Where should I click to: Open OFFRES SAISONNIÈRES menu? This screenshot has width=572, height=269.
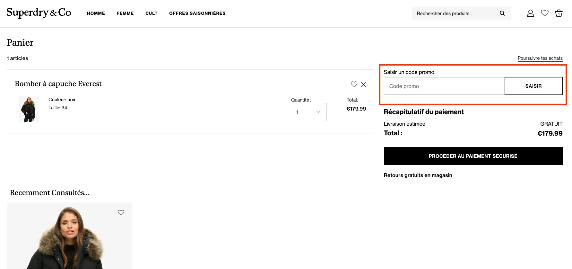tap(197, 13)
